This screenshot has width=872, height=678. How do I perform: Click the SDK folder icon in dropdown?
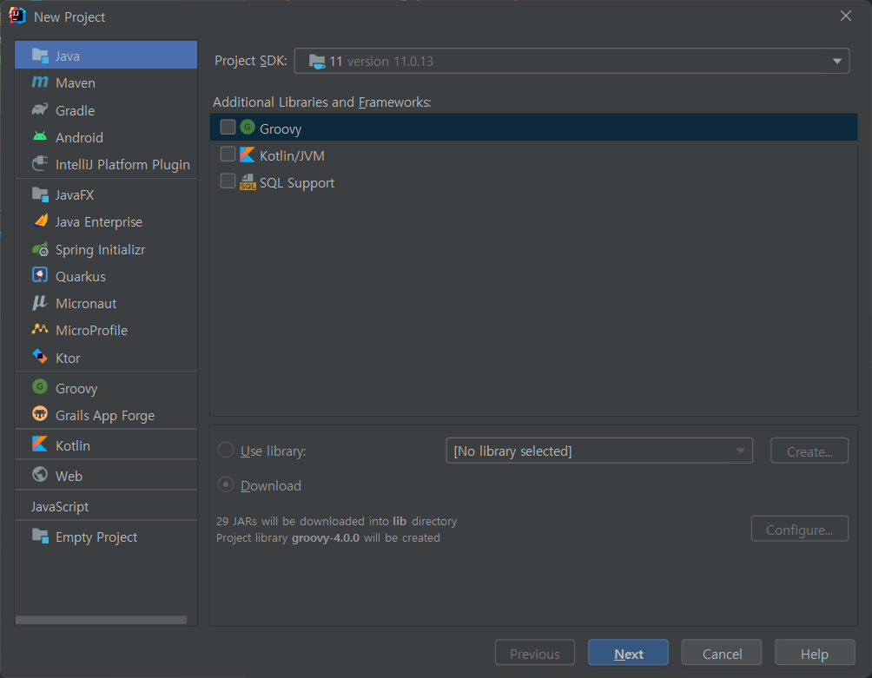317,61
